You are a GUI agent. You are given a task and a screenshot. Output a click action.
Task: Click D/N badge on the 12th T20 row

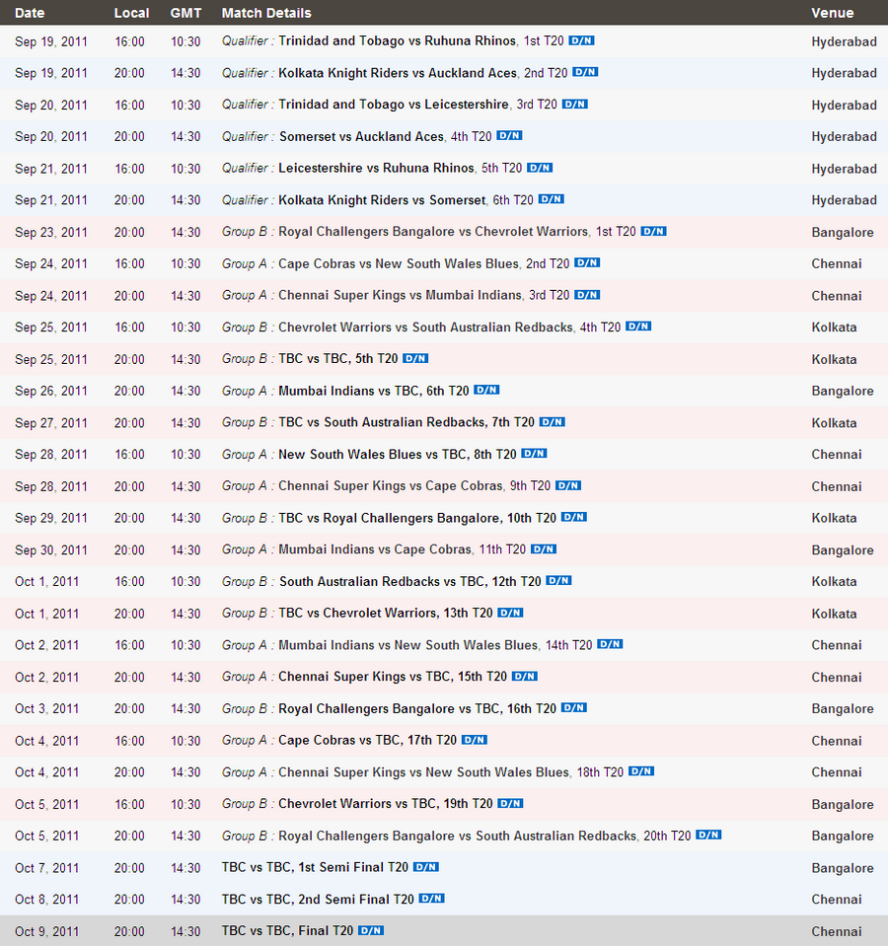(558, 580)
